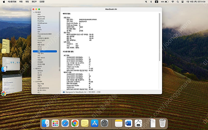
Task: Open the Apple menu
Action: click(x=4, y=2)
